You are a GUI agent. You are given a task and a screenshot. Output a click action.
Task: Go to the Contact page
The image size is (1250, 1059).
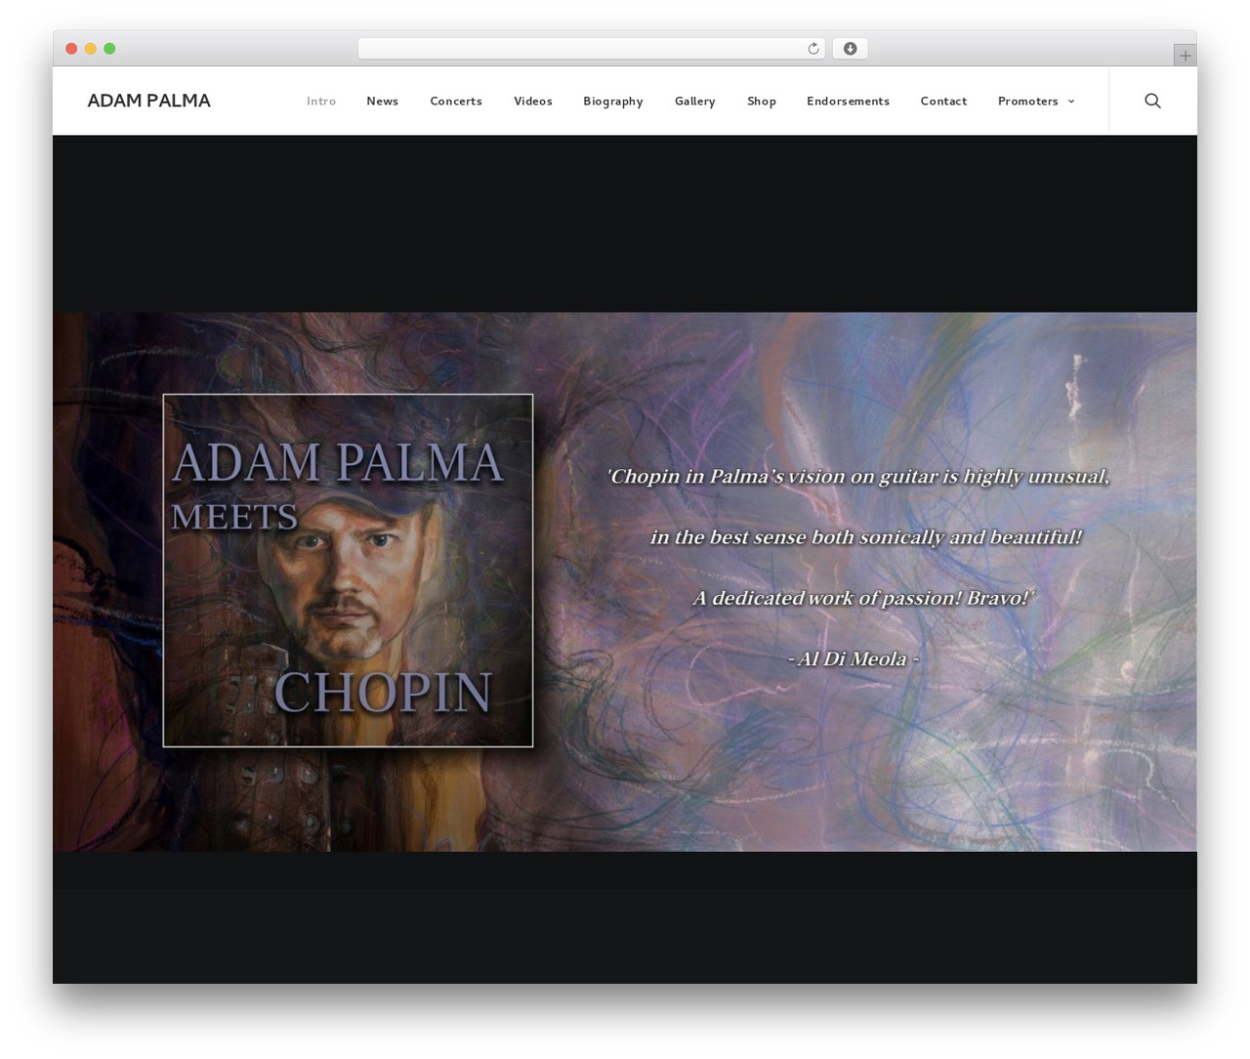click(x=943, y=101)
